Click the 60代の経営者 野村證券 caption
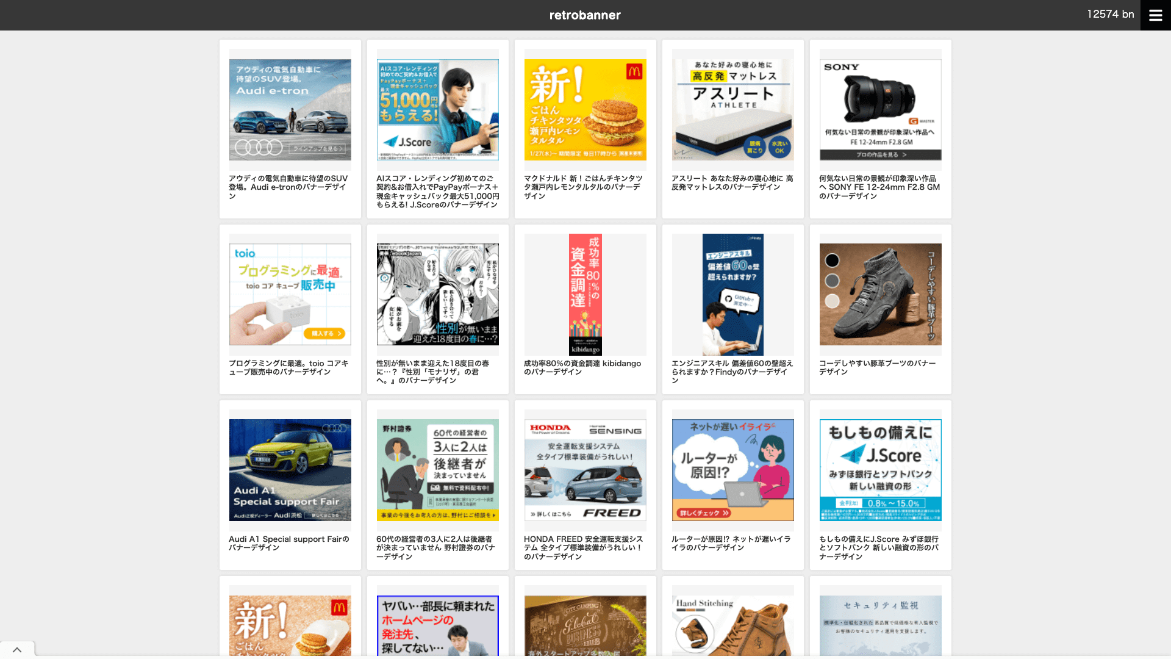Screen dimensions: 1171x659 (436, 548)
